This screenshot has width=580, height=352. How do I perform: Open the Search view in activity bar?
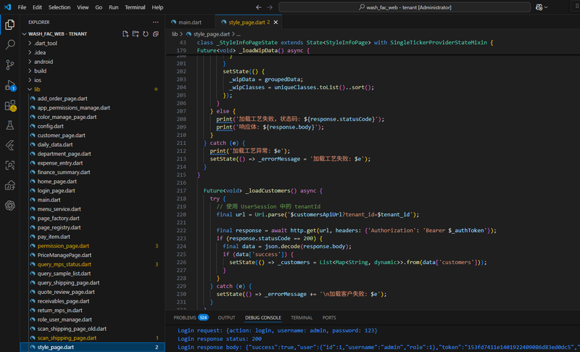click(10, 44)
